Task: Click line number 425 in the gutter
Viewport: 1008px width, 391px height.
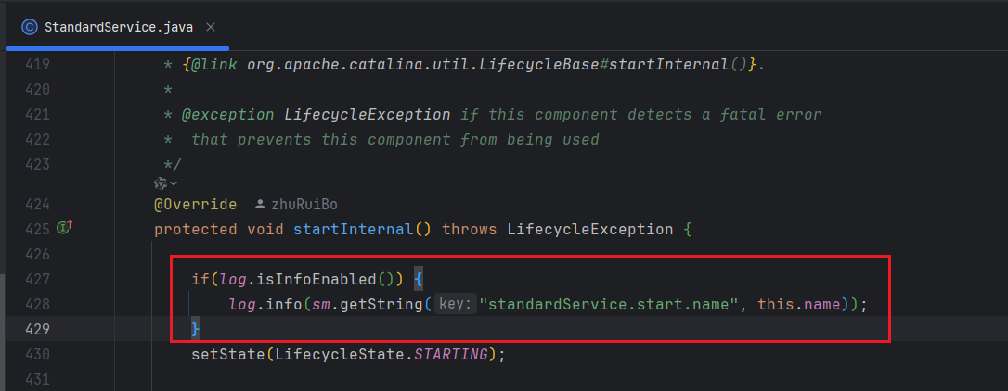Action: (36, 229)
